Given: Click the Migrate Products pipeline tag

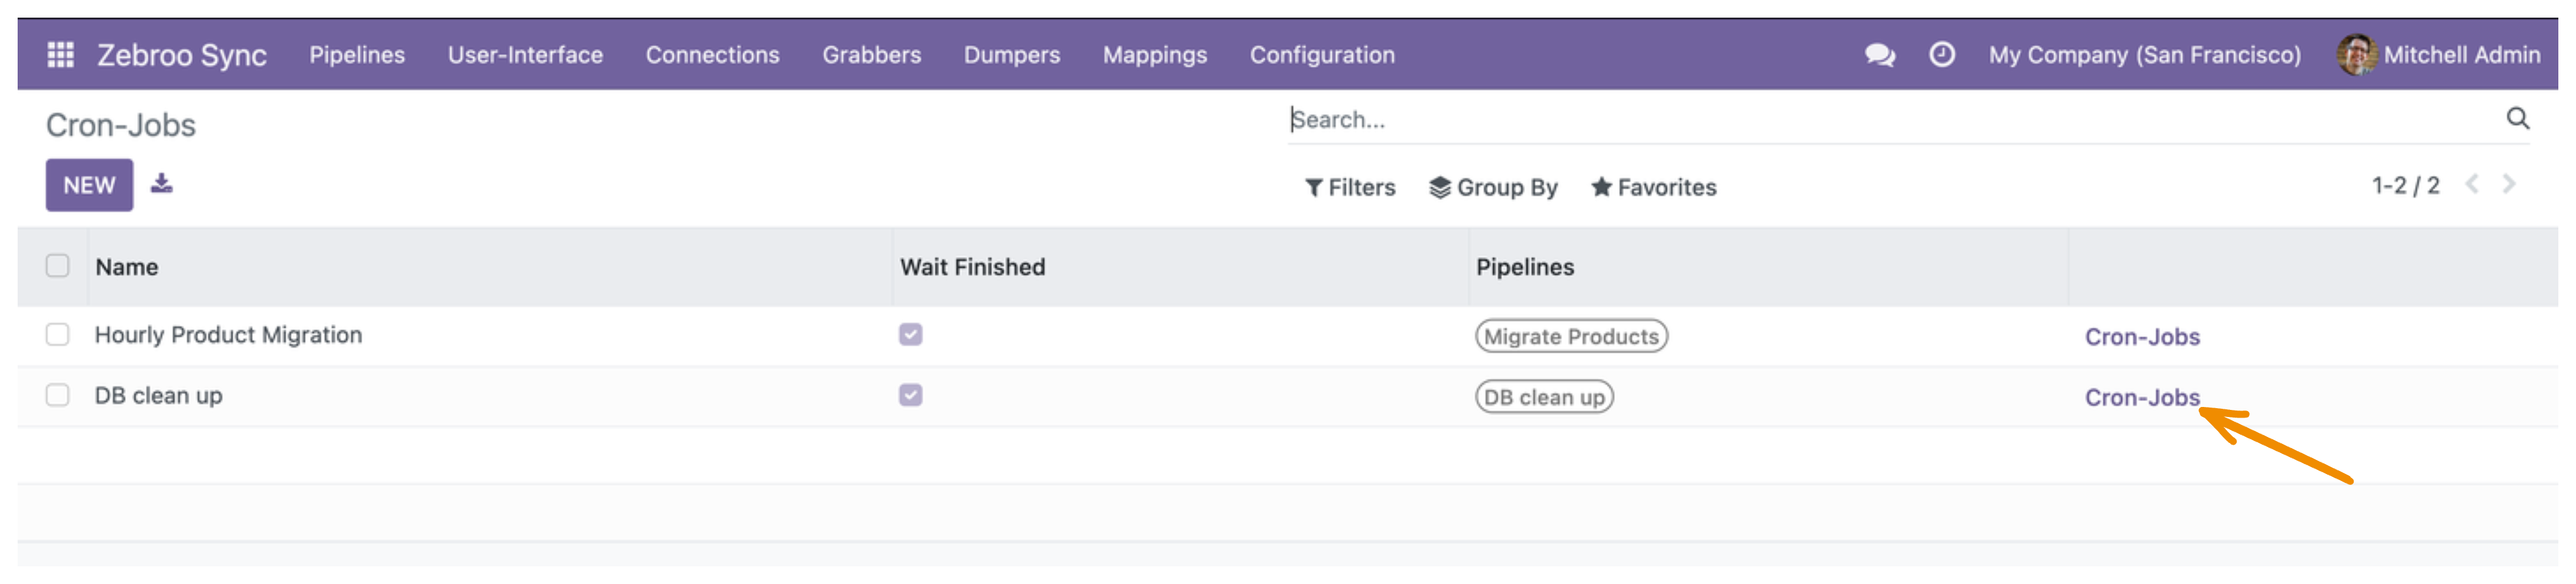Looking at the screenshot, I should [x=1571, y=336].
